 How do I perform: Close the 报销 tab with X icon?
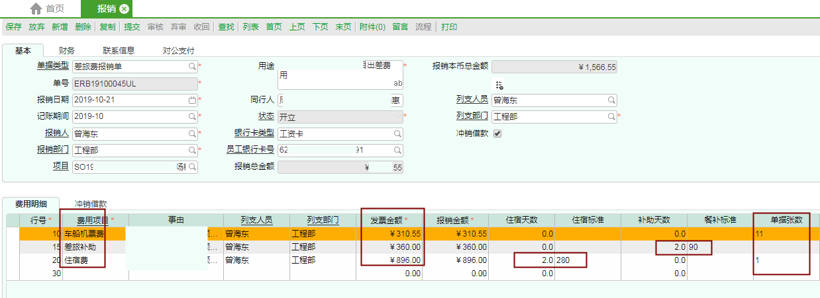124,9
